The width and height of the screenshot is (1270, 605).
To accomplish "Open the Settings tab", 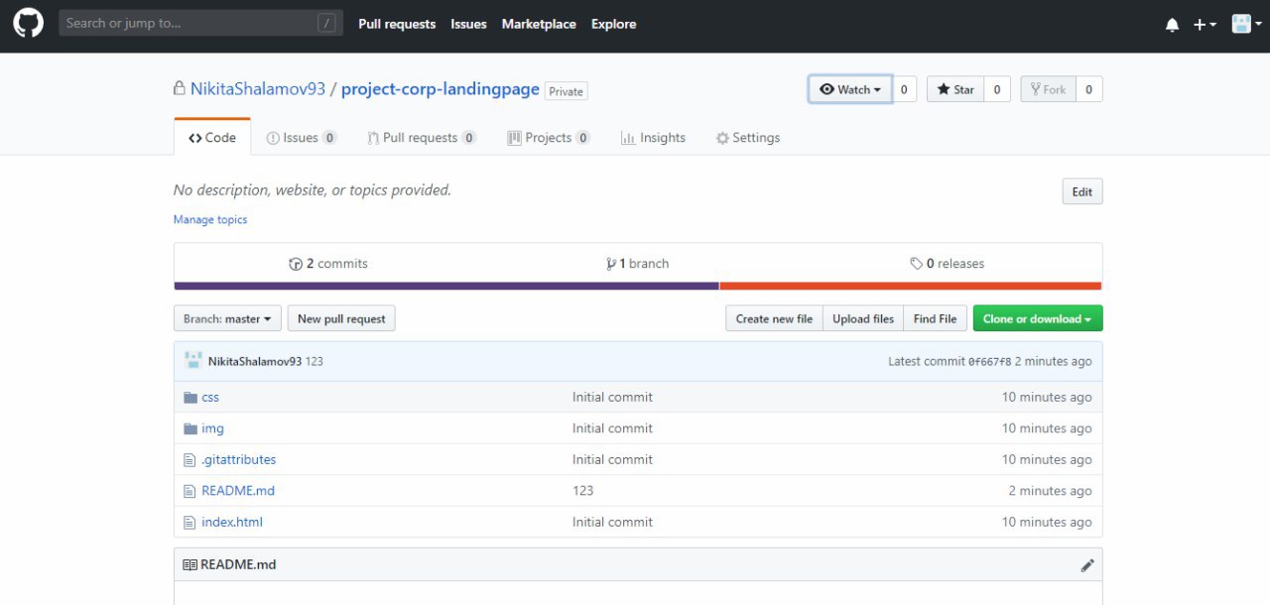I will [748, 138].
